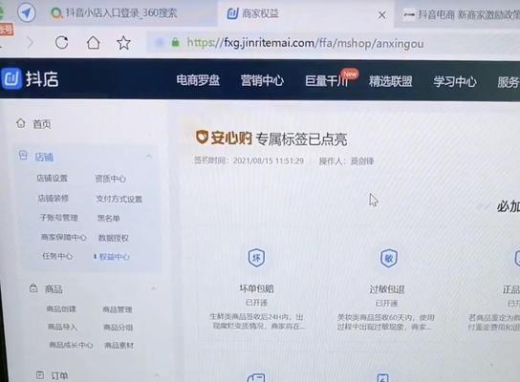Open 商品成长中心 in sidebar
520x382 pixels.
point(71,345)
